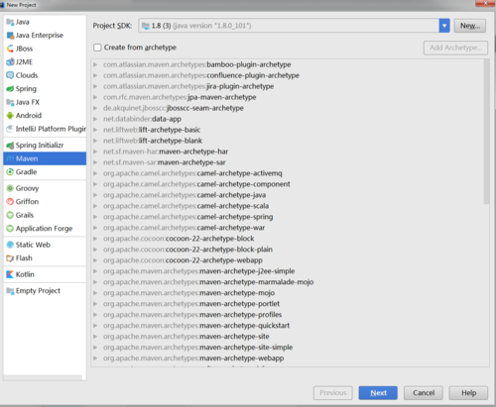Expand jpa-maven-archetype node
496x407 pixels.
(x=95, y=97)
